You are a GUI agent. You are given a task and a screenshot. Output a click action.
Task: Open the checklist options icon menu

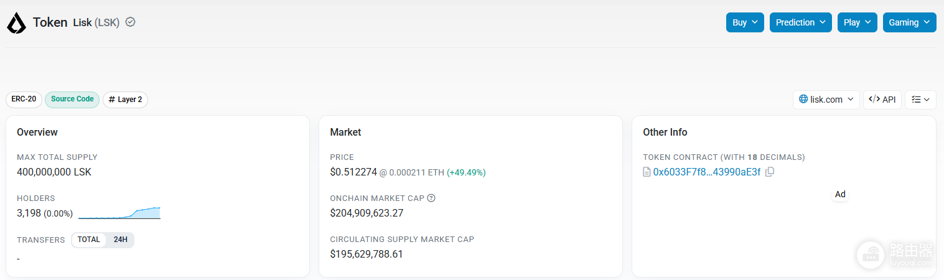point(920,100)
